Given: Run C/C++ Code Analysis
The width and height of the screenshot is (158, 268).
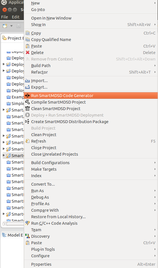Looking at the screenshot, I should click(x=91, y=223).
